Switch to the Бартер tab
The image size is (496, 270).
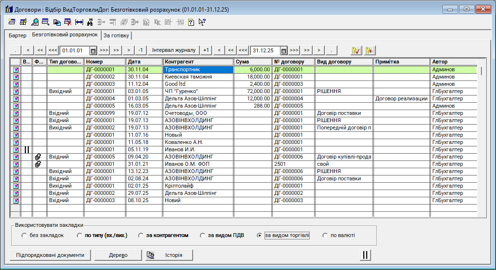point(18,35)
